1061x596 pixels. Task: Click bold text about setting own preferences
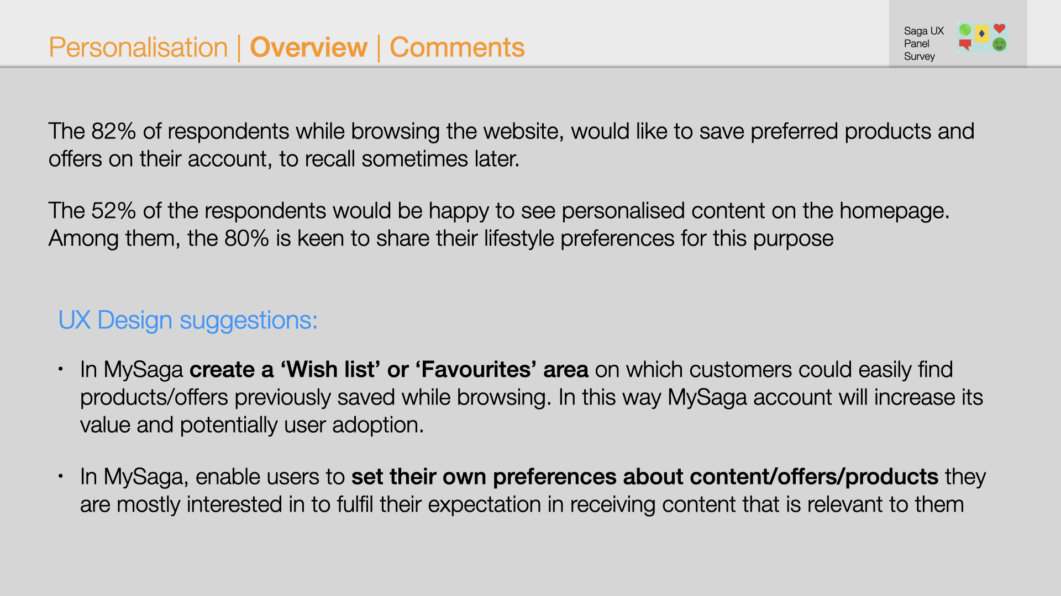pyautogui.click(x=644, y=477)
